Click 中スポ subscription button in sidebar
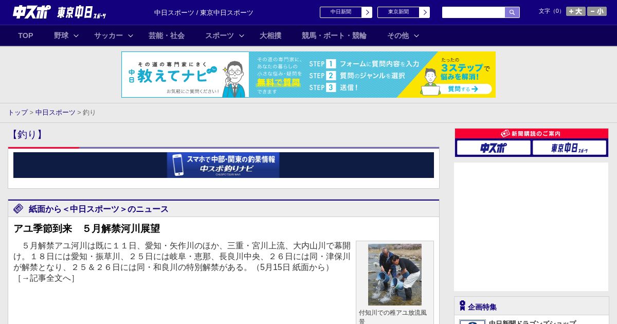 pos(494,148)
